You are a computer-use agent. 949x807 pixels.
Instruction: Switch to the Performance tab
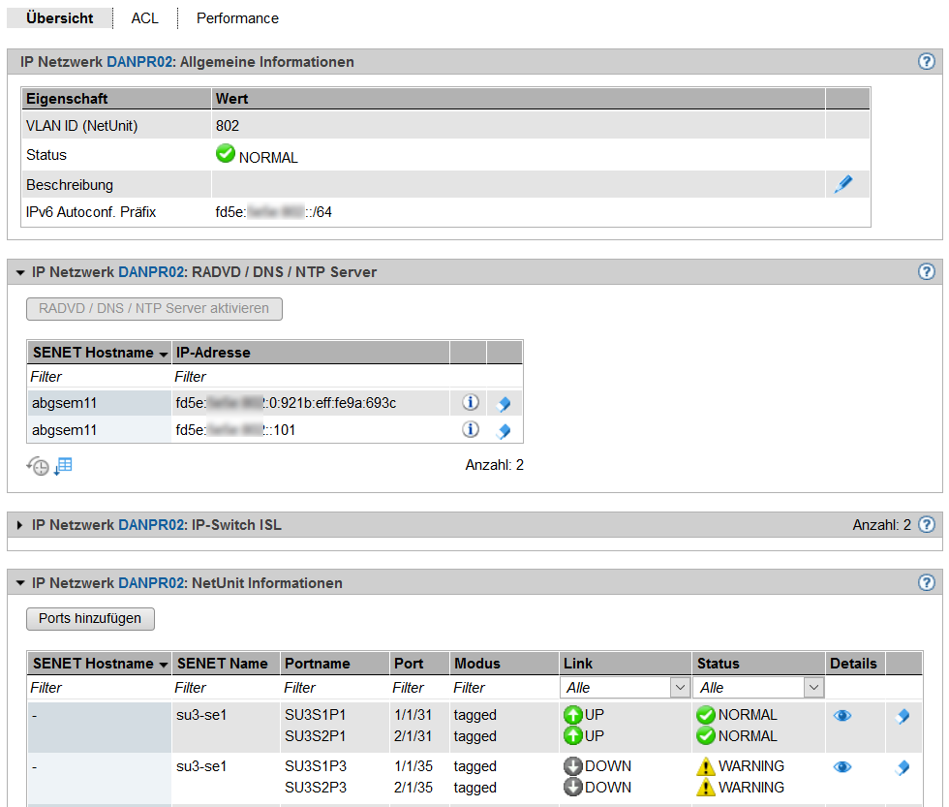click(237, 18)
